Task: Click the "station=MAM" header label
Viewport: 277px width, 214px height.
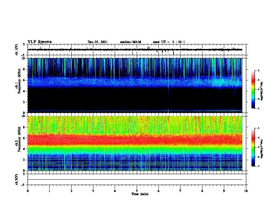Action: (130, 42)
